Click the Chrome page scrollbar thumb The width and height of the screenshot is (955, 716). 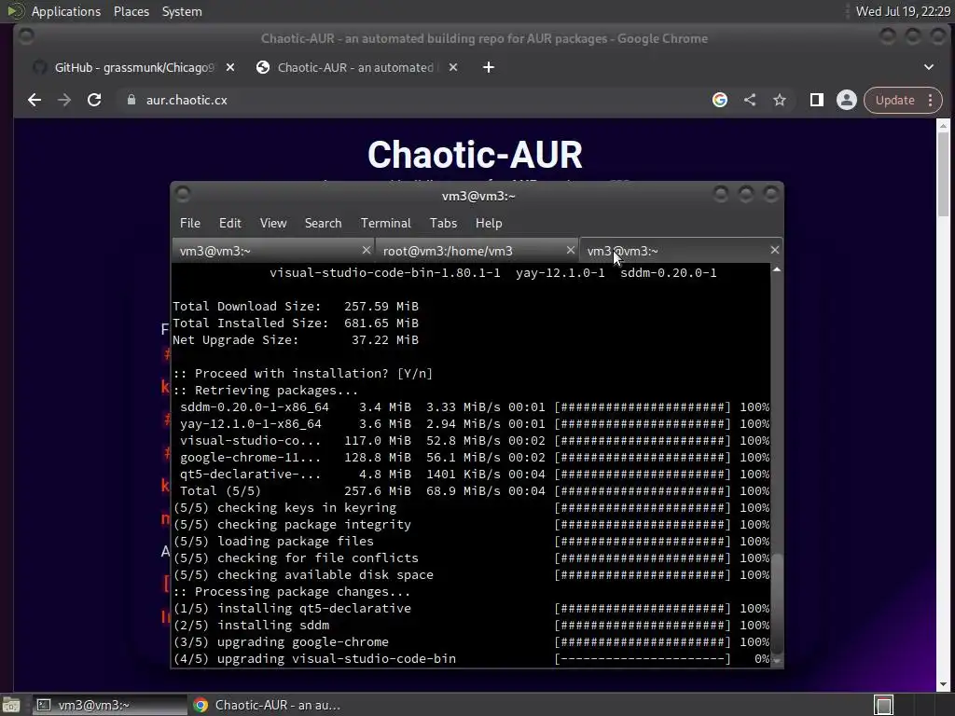943,173
